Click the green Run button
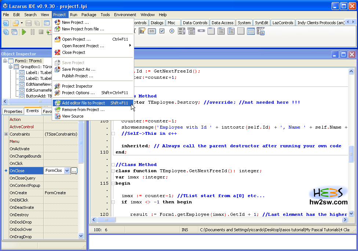358x251 pixels. [x=24, y=32]
